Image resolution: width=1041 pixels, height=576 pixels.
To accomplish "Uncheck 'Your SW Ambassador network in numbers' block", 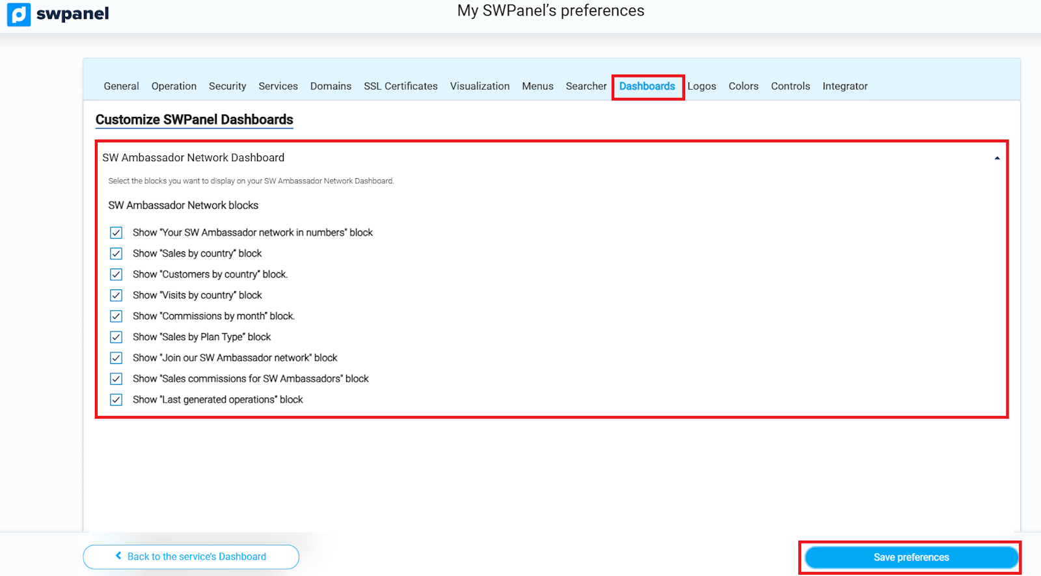I will point(116,233).
